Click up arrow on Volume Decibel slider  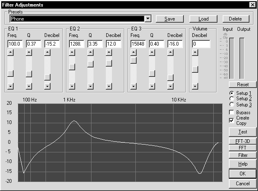(195, 53)
